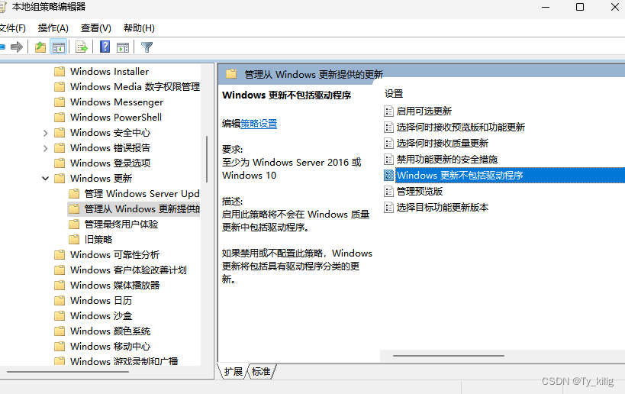Open the 文件(F) menu
The width and height of the screenshot is (625, 394).
click(x=12, y=28)
